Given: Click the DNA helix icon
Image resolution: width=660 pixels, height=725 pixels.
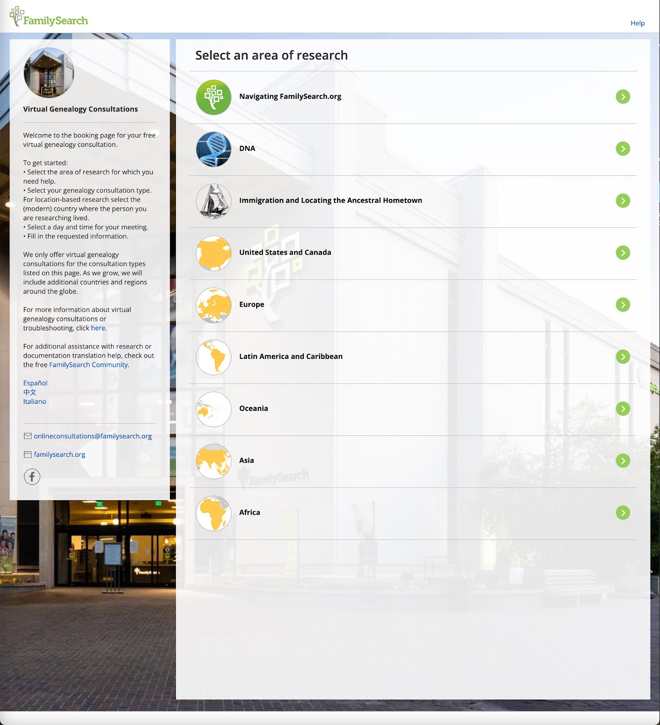Looking at the screenshot, I should pyautogui.click(x=214, y=149).
